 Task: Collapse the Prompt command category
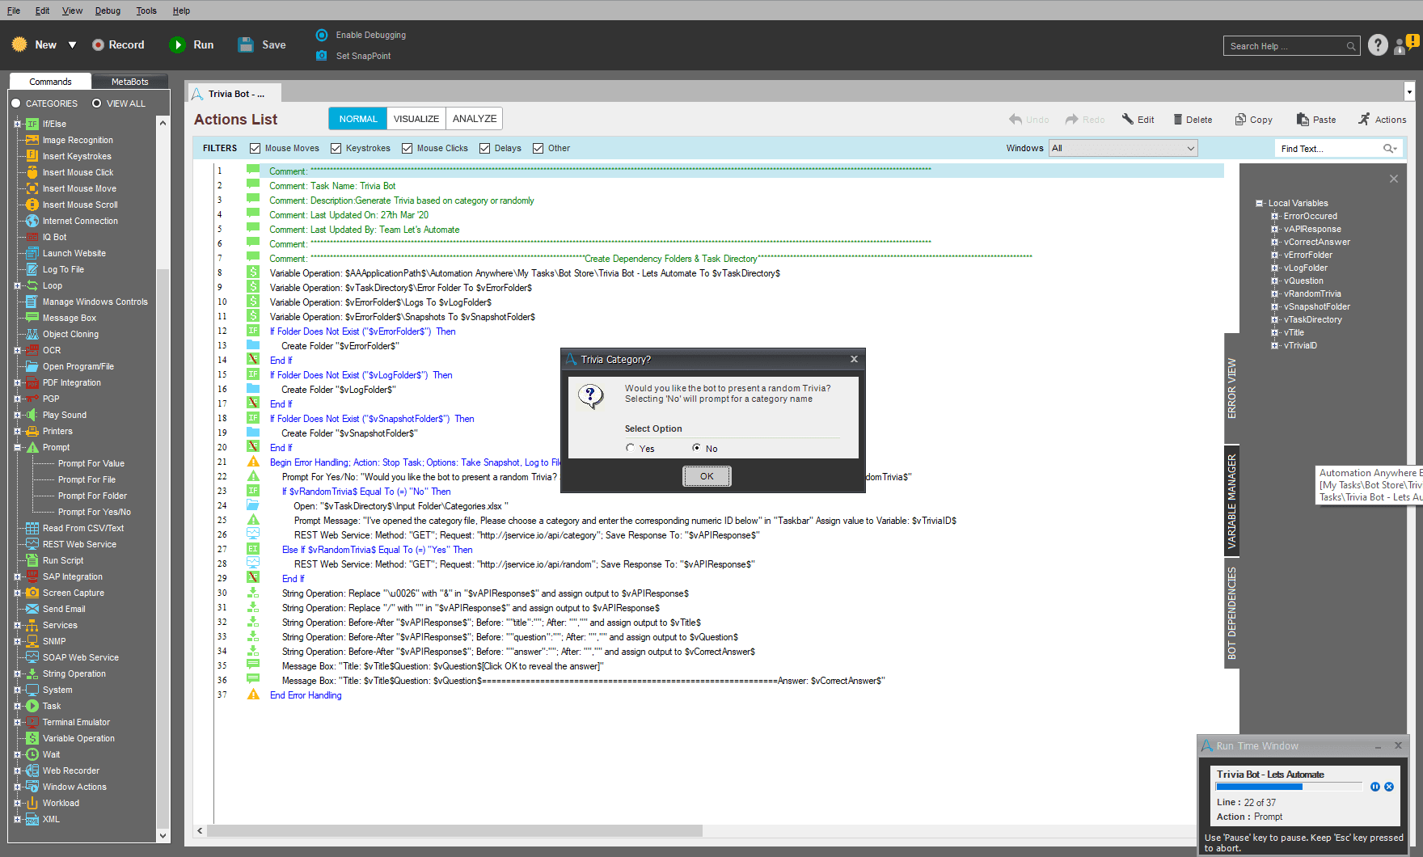(x=17, y=448)
